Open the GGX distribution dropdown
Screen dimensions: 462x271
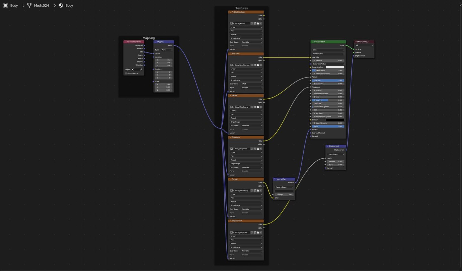coord(328,50)
